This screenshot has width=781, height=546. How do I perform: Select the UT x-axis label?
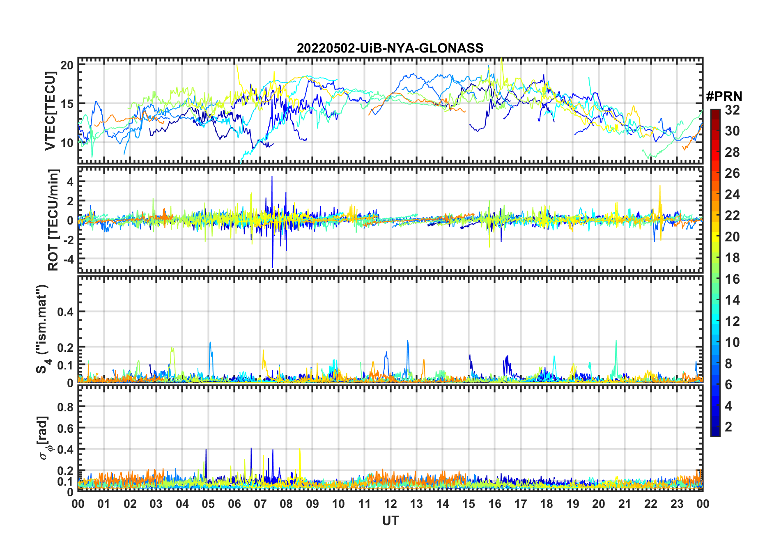tap(390, 521)
